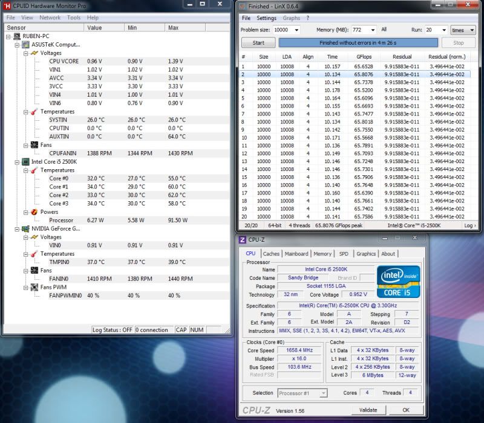
Task: Open the question mark menu in LinX
Action: coord(307,18)
